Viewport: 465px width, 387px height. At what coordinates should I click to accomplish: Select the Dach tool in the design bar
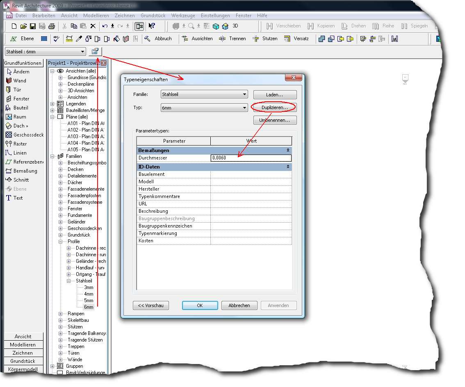pos(17,126)
